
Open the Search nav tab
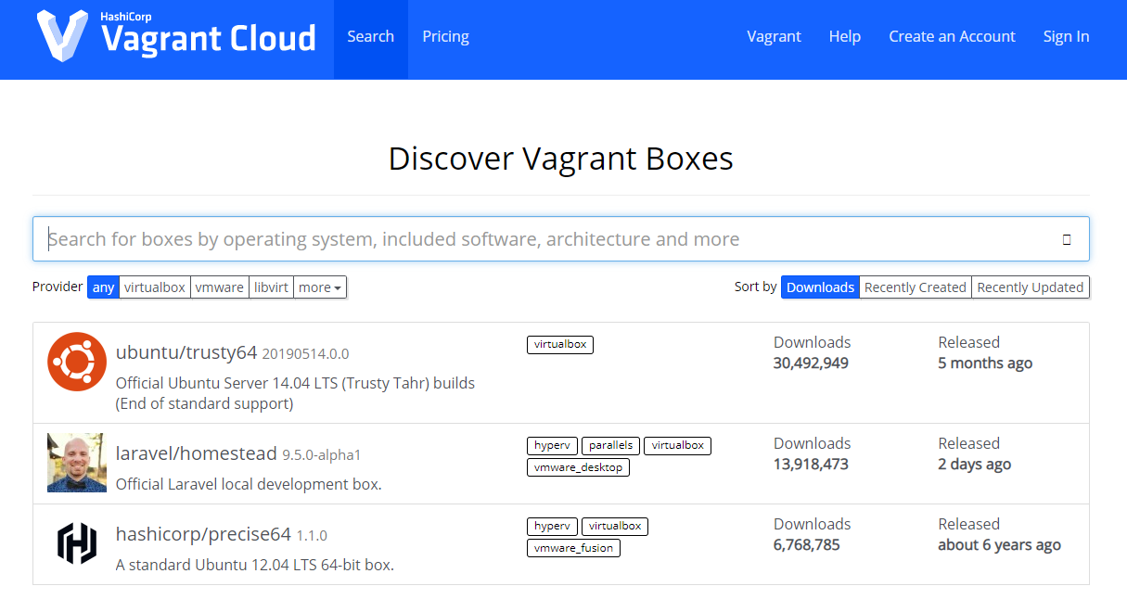371,37
